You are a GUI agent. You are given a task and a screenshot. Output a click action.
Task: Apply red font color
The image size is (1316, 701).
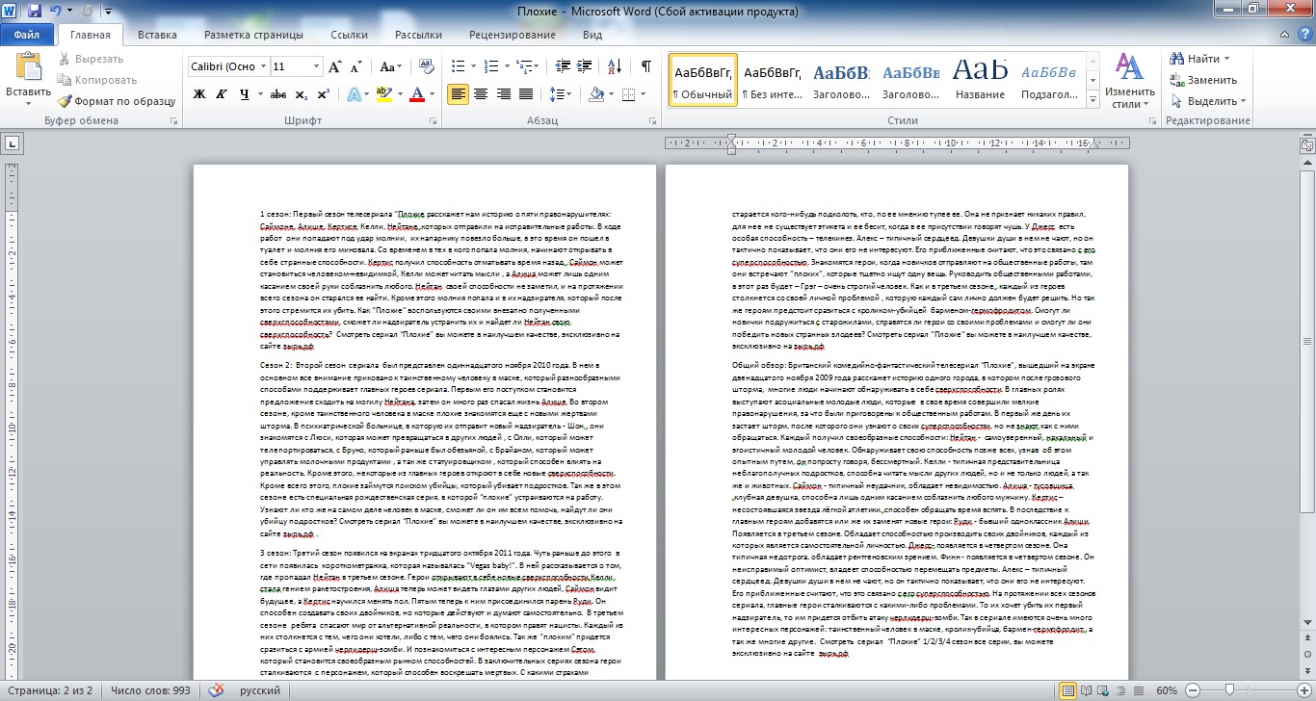coord(416,93)
